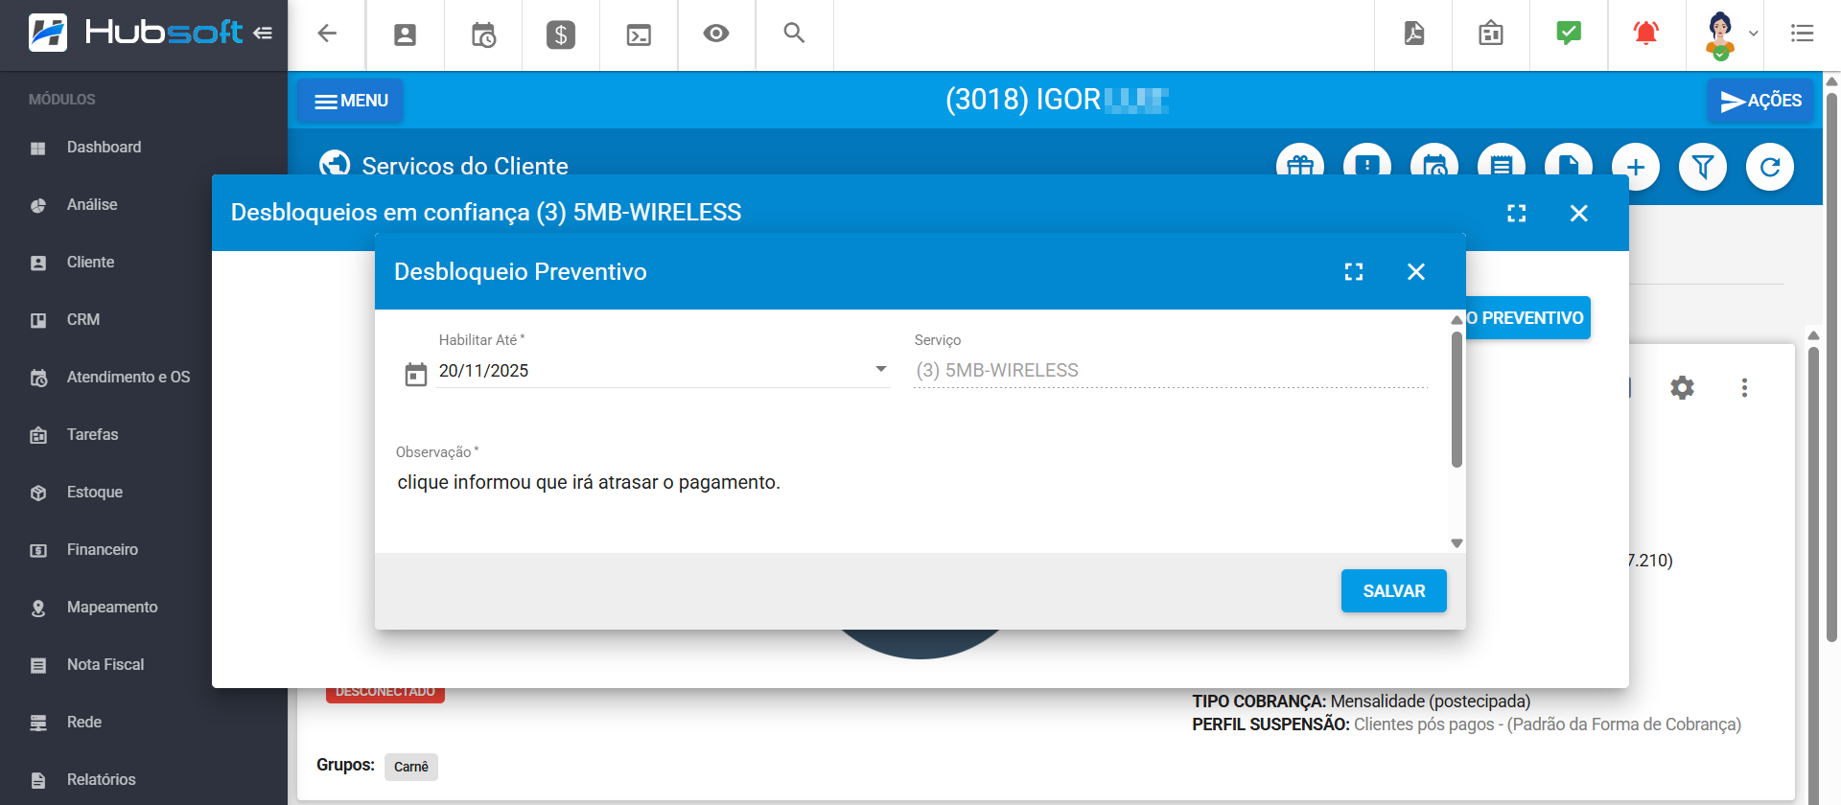Click the Carnê group tag
The width and height of the screenshot is (1841, 805).
(x=411, y=767)
